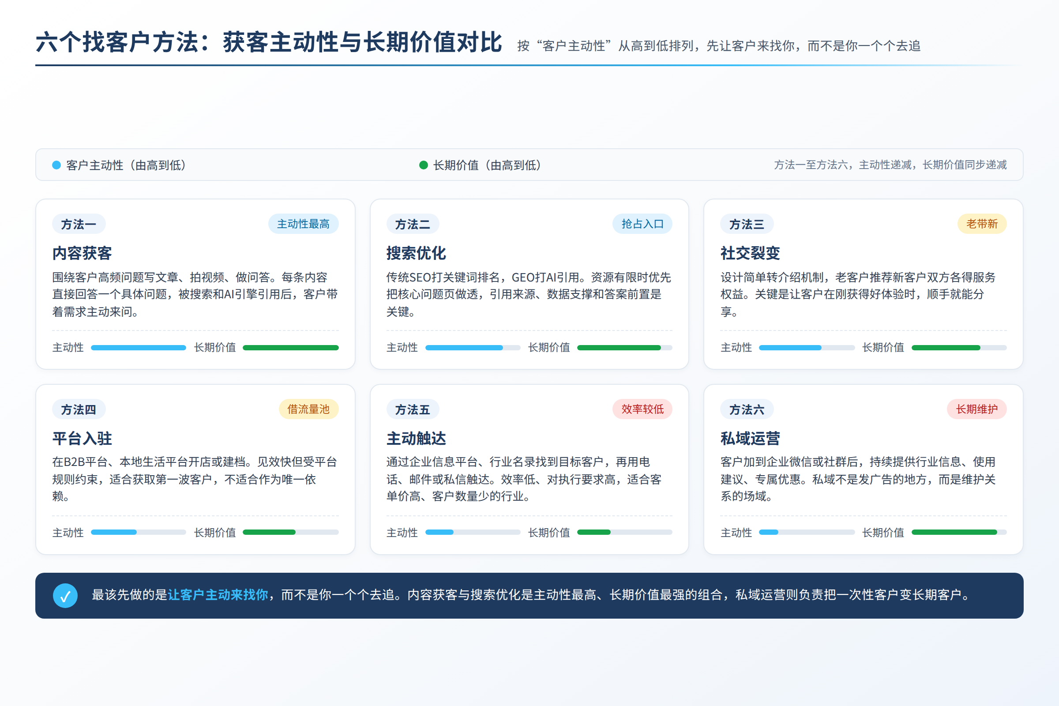
Task: Click the 内容获客 card title
Action: pos(82,253)
